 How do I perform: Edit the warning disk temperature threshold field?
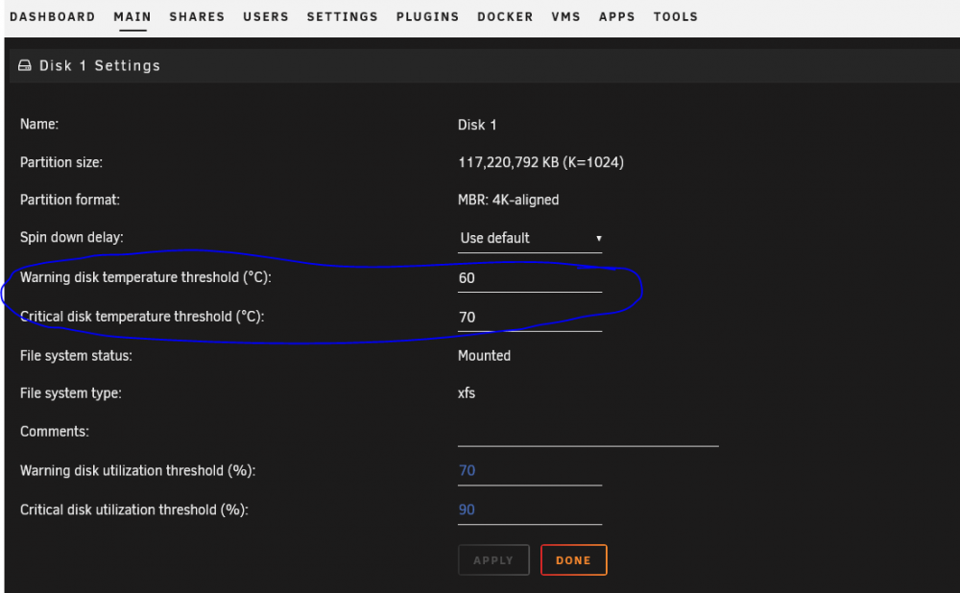coord(530,278)
